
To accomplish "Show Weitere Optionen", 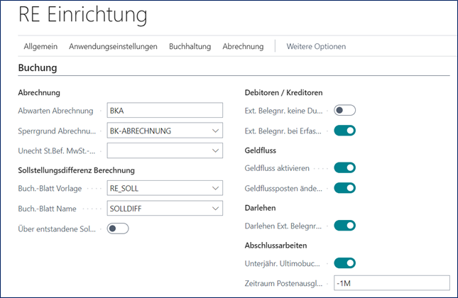I will pos(316,46).
